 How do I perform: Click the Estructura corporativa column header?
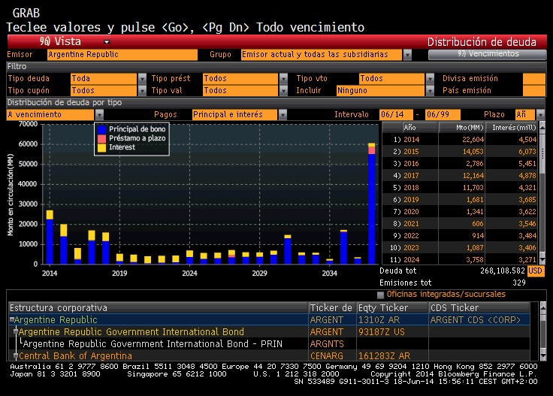(x=159, y=308)
